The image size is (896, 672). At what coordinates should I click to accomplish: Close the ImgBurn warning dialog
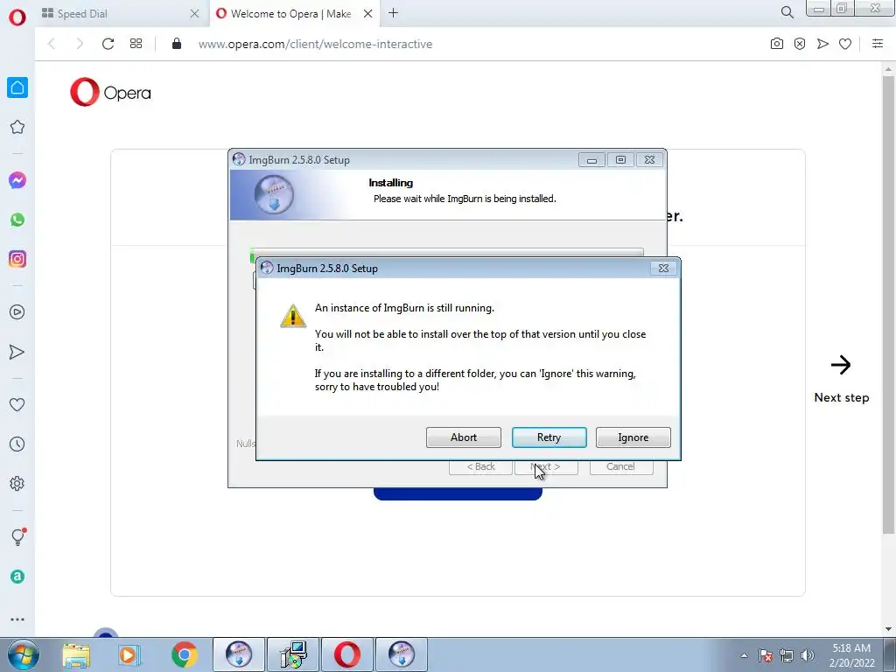663,268
